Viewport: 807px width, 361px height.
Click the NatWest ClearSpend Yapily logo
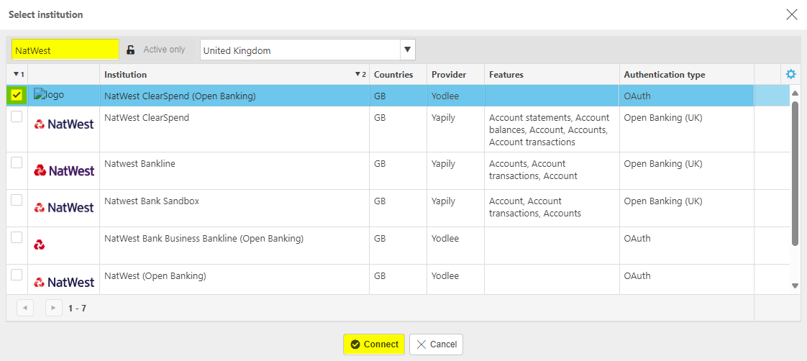pyautogui.click(x=64, y=124)
